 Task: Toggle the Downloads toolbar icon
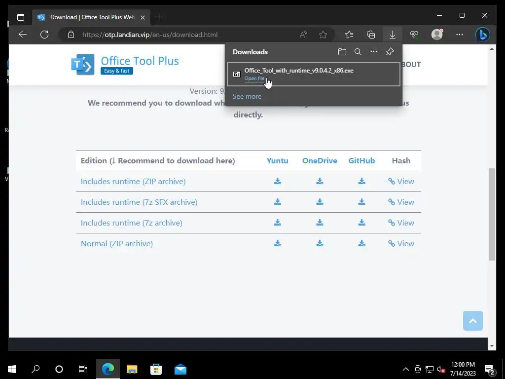tap(392, 35)
